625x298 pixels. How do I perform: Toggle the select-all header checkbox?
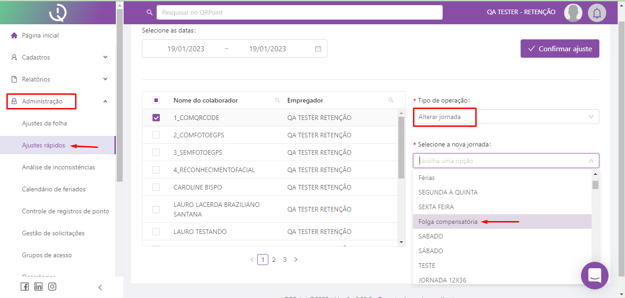(156, 100)
